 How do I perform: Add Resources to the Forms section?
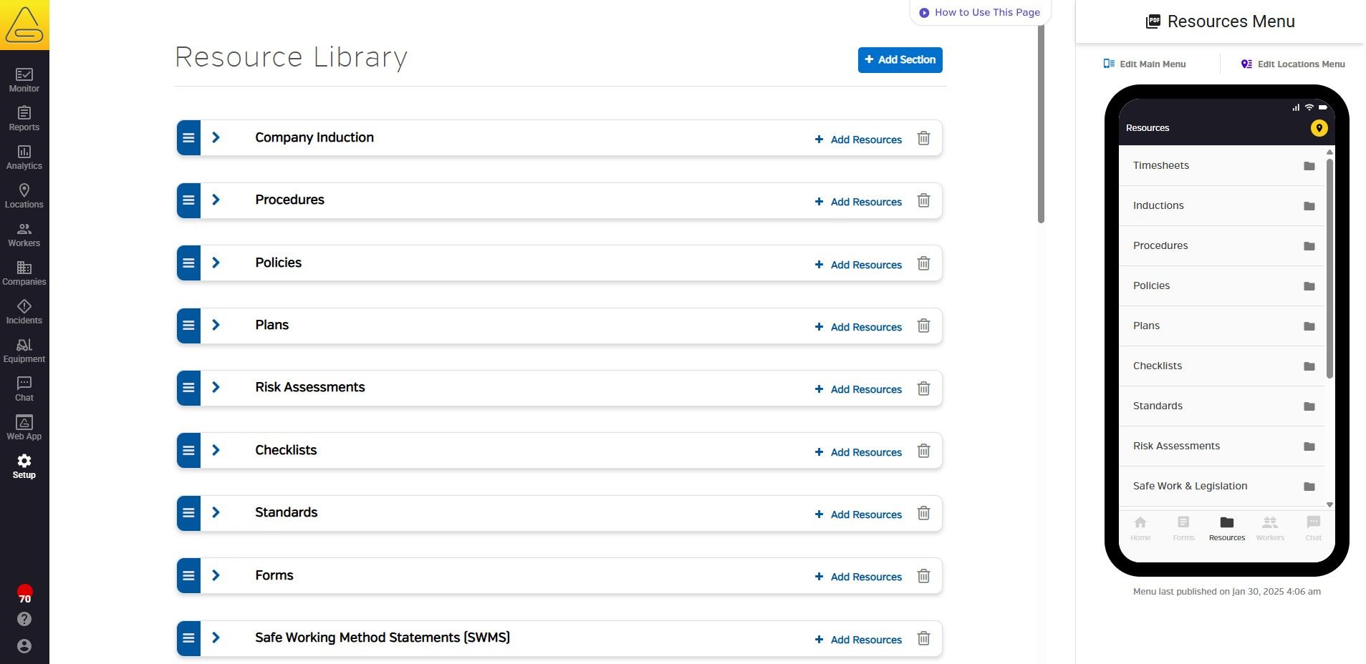point(858,577)
